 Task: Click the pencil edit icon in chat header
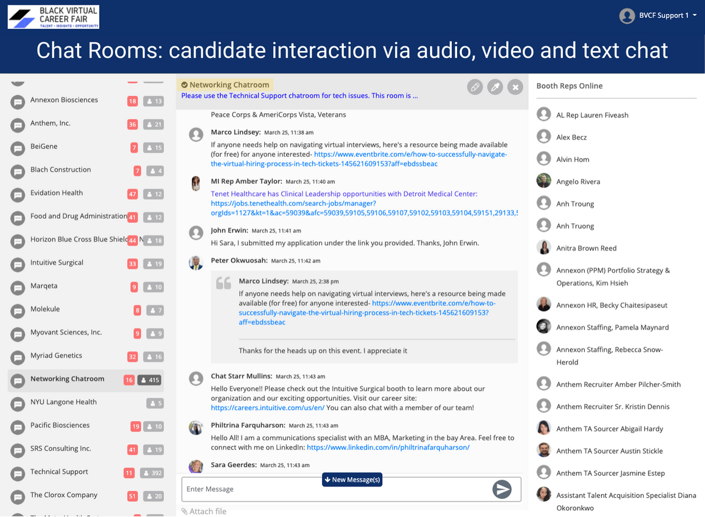(475, 87)
